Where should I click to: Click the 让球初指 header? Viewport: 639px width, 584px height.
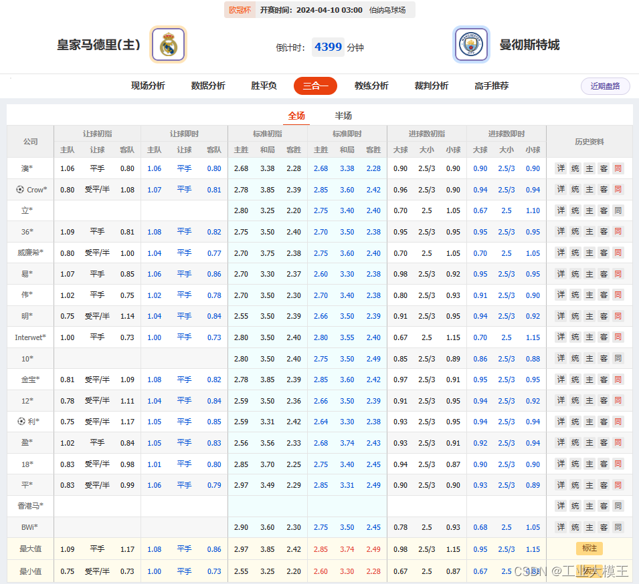[x=98, y=134]
